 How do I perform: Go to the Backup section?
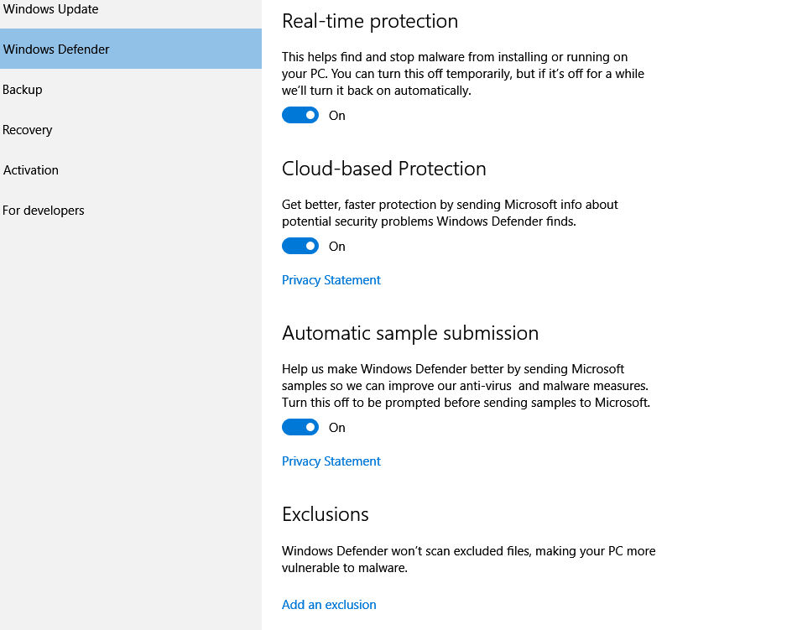pos(131,90)
